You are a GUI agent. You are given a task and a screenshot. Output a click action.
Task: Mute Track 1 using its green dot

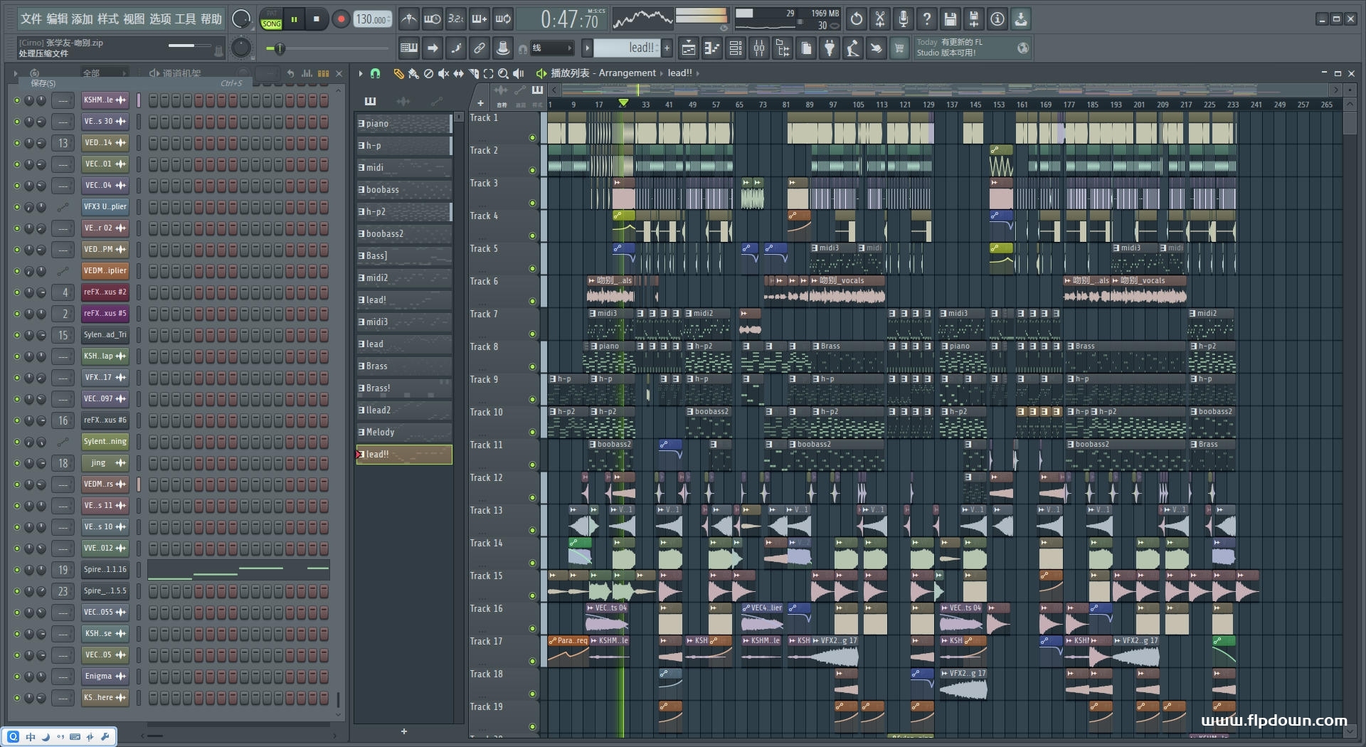532,137
